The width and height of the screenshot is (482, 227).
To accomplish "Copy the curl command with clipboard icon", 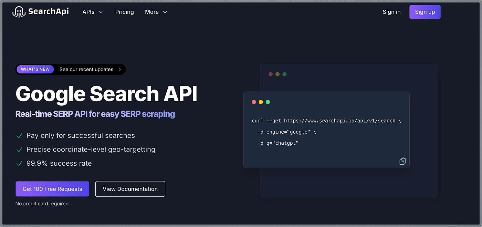I will pyautogui.click(x=402, y=161).
